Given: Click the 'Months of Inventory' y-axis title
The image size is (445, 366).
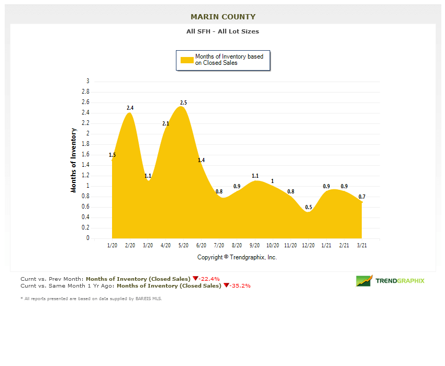Looking at the screenshot, I should 74,161.
